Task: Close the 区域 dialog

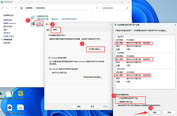Action: coord(111,25)
